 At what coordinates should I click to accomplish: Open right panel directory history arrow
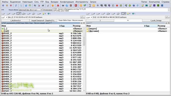coord(169,23)
